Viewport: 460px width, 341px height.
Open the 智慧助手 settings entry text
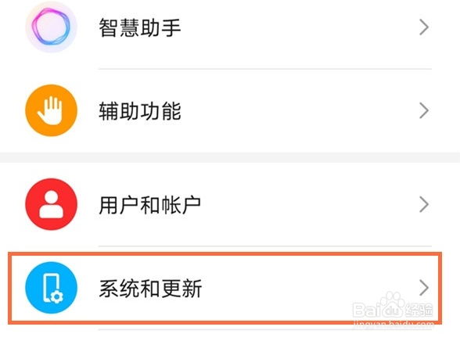[x=139, y=27]
